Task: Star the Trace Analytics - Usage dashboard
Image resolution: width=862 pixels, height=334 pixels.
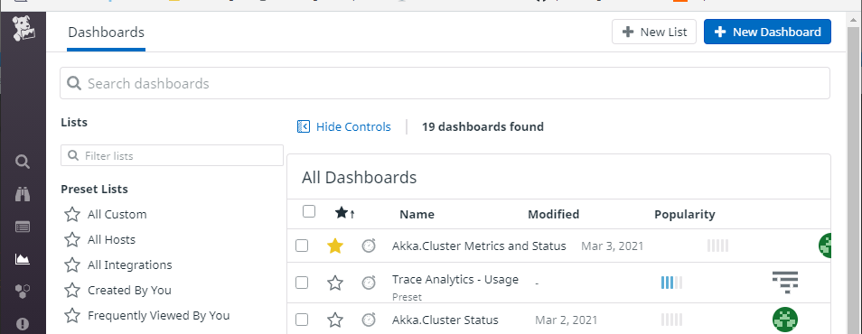Action: [335, 283]
